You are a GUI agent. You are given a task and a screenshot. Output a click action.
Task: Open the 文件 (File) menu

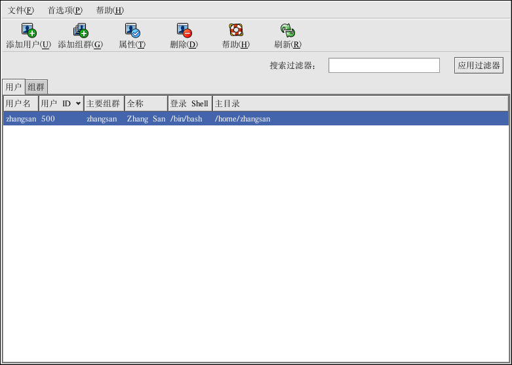pyautogui.click(x=20, y=11)
